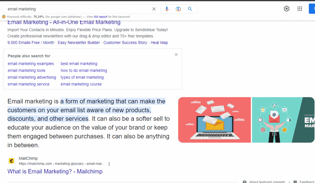The height and width of the screenshot is (183, 315).
Task: Search for how to do email marketing
Action: [84, 70]
